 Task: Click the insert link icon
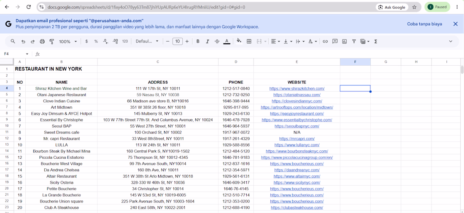[325, 41]
